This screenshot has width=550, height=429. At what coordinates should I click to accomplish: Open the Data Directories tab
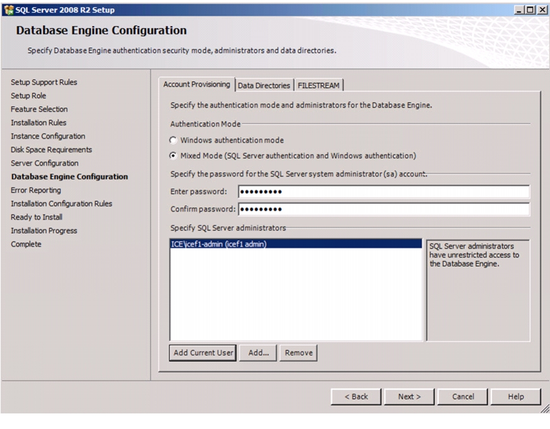coord(264,85)
